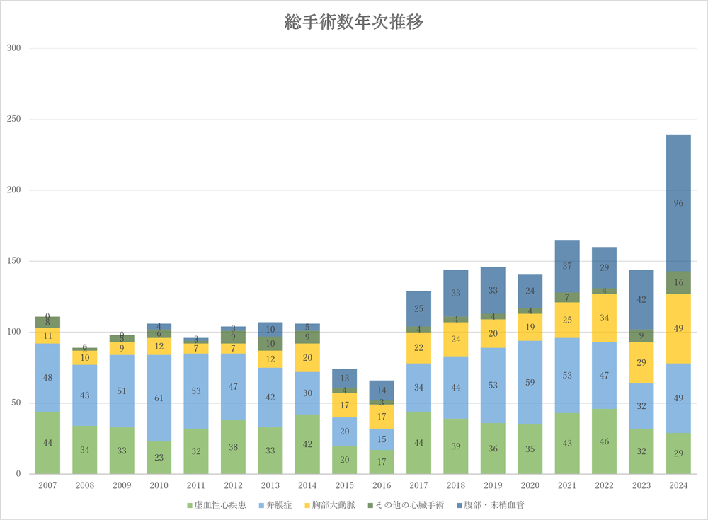Click the 2020 blue segment labeled 59
Screen dimensions: 708x520
click(530, 382)
